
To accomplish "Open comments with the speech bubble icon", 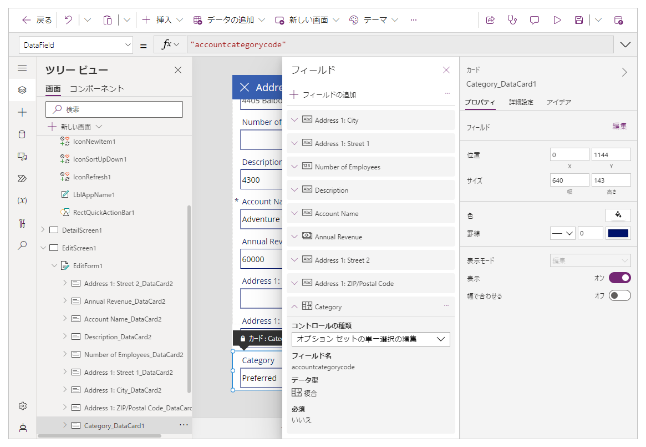I will pyautogui.click(x=534, y=20).
